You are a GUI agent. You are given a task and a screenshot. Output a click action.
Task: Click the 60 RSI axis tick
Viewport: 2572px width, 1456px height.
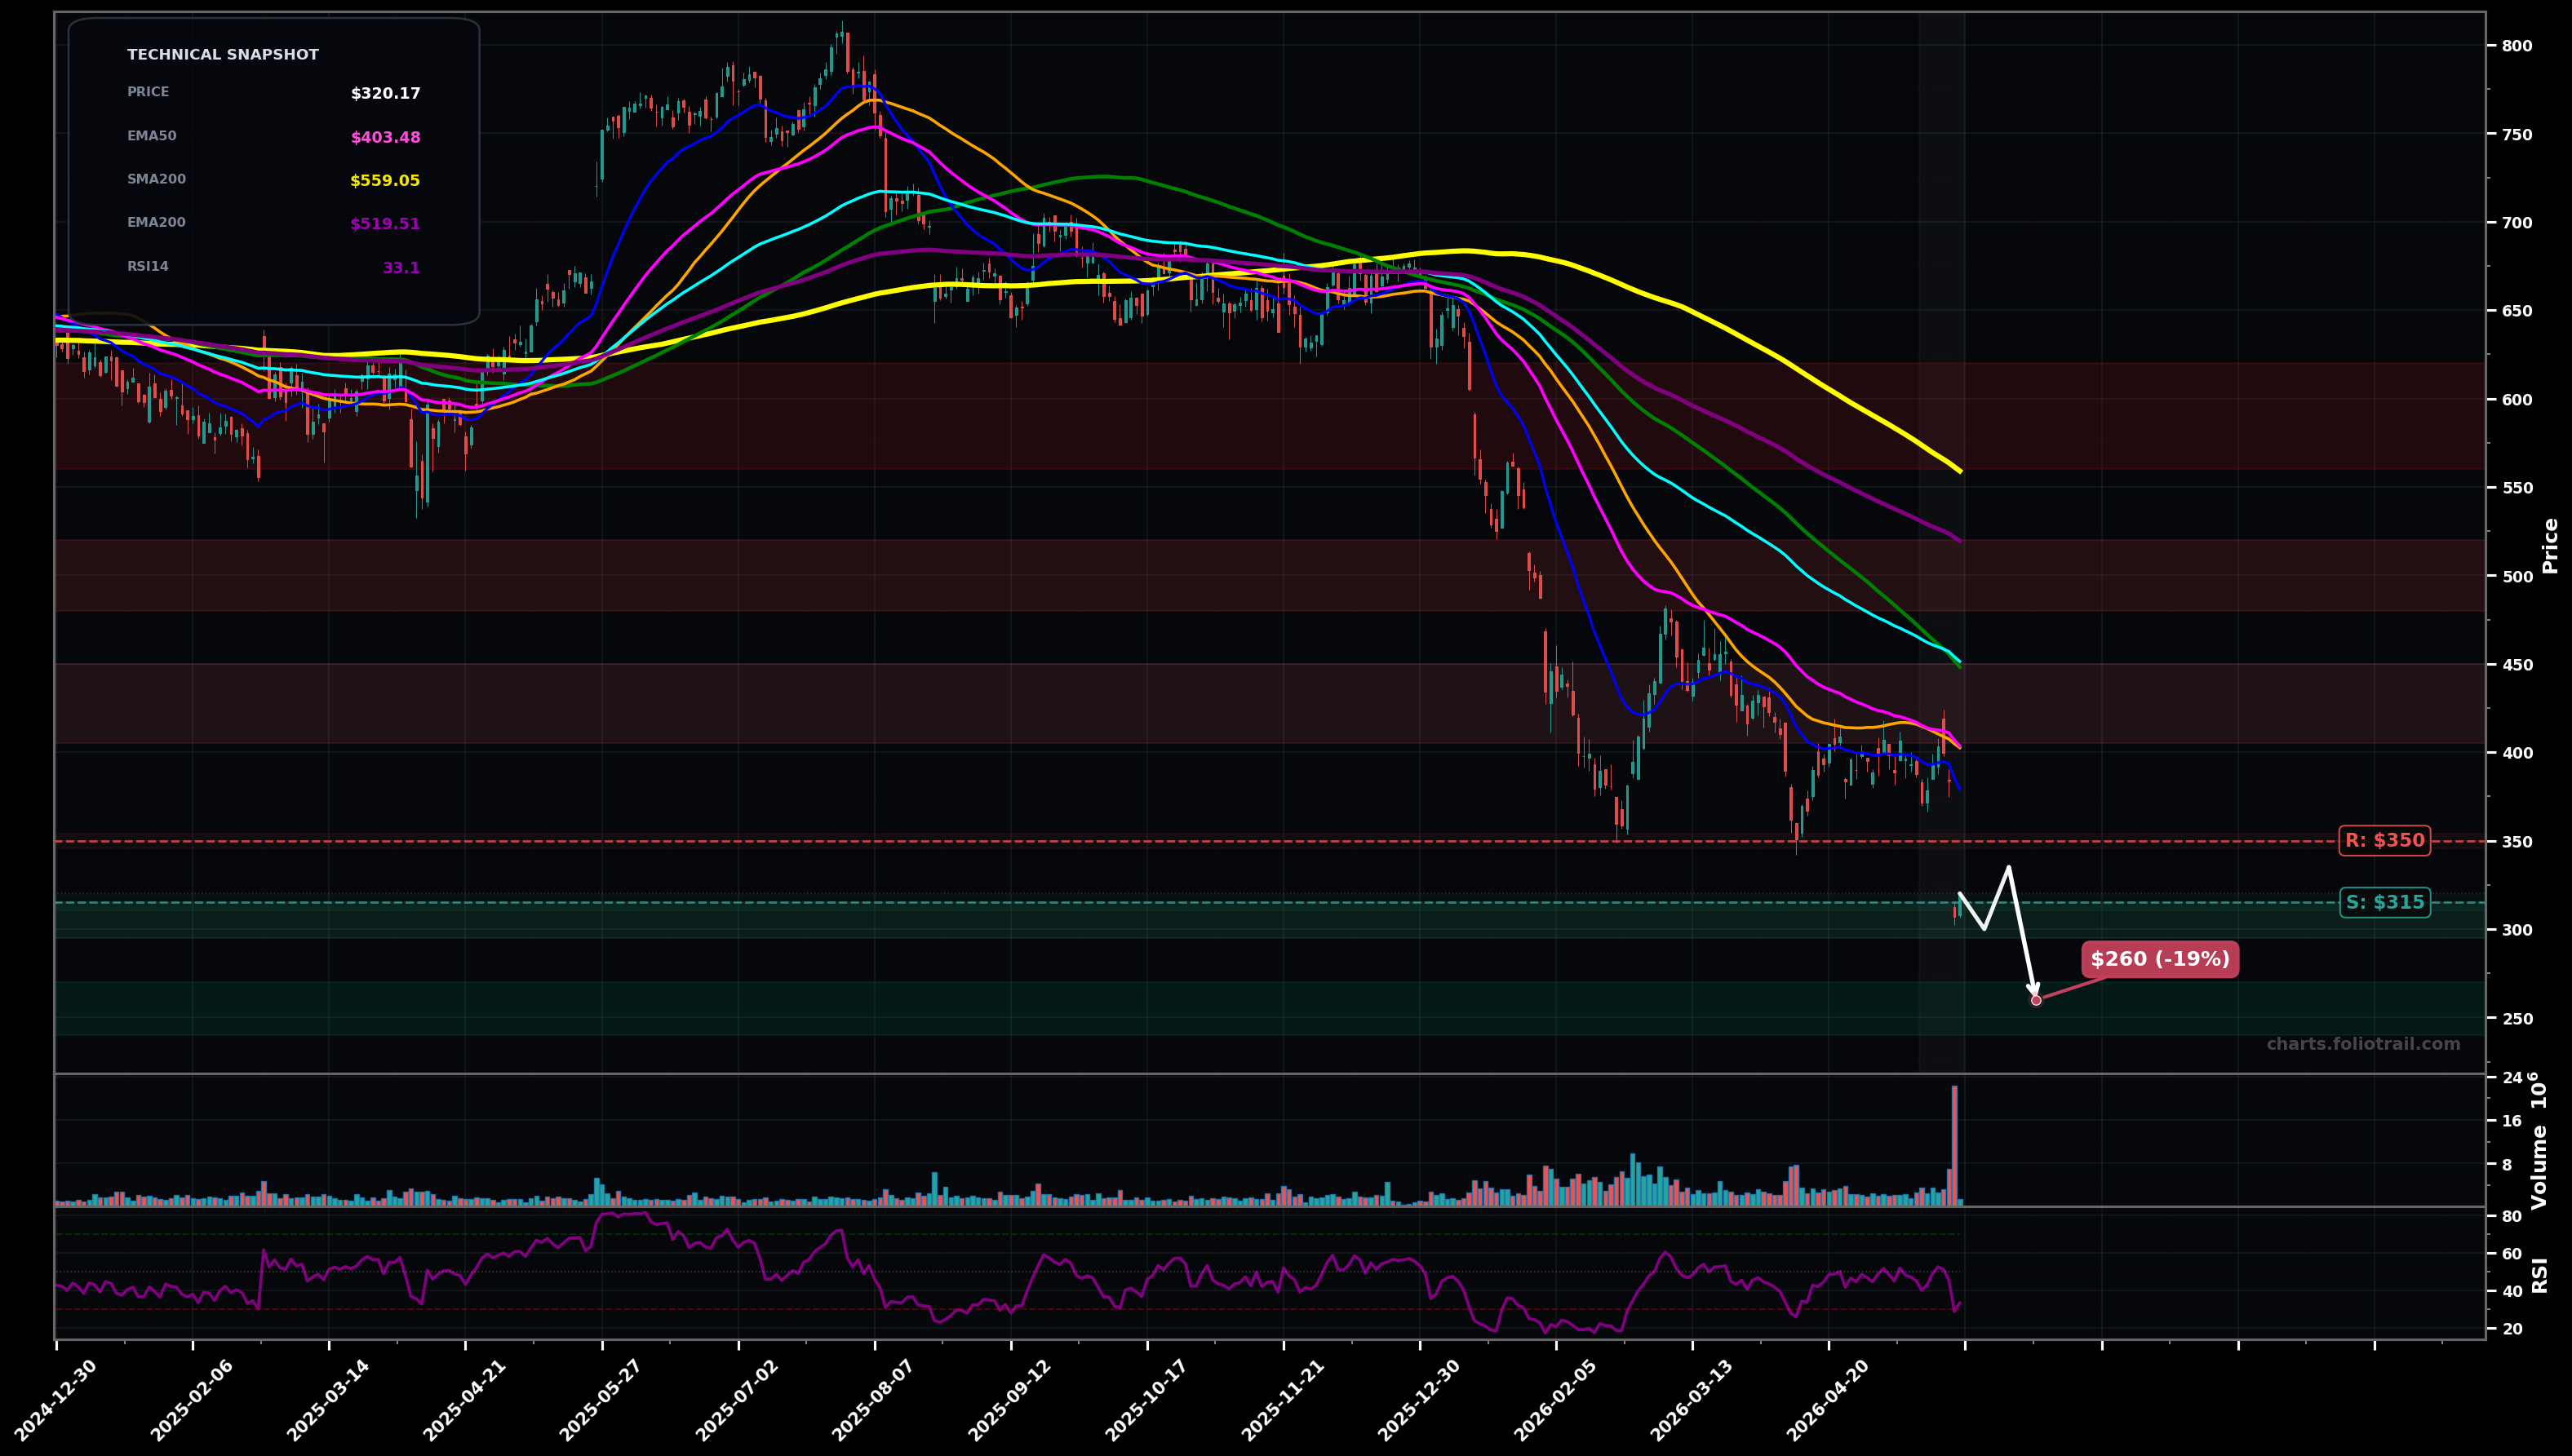(2511, 1254)
